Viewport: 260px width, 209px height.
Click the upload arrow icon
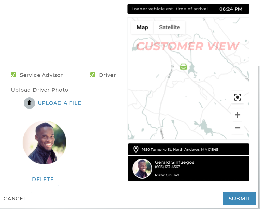point(29,103)
